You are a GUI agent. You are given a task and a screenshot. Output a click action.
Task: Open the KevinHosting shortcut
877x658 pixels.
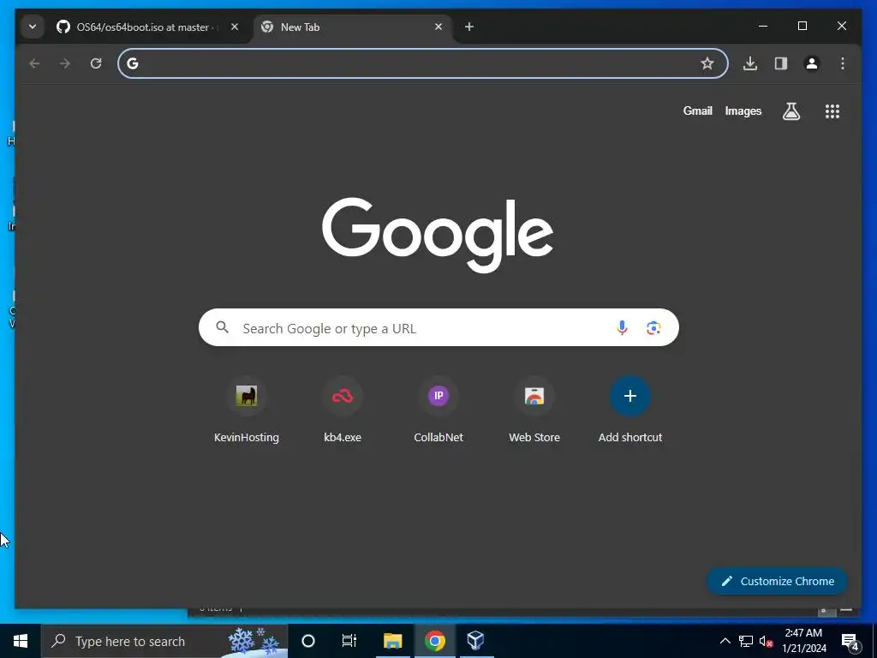click(247, 411)
